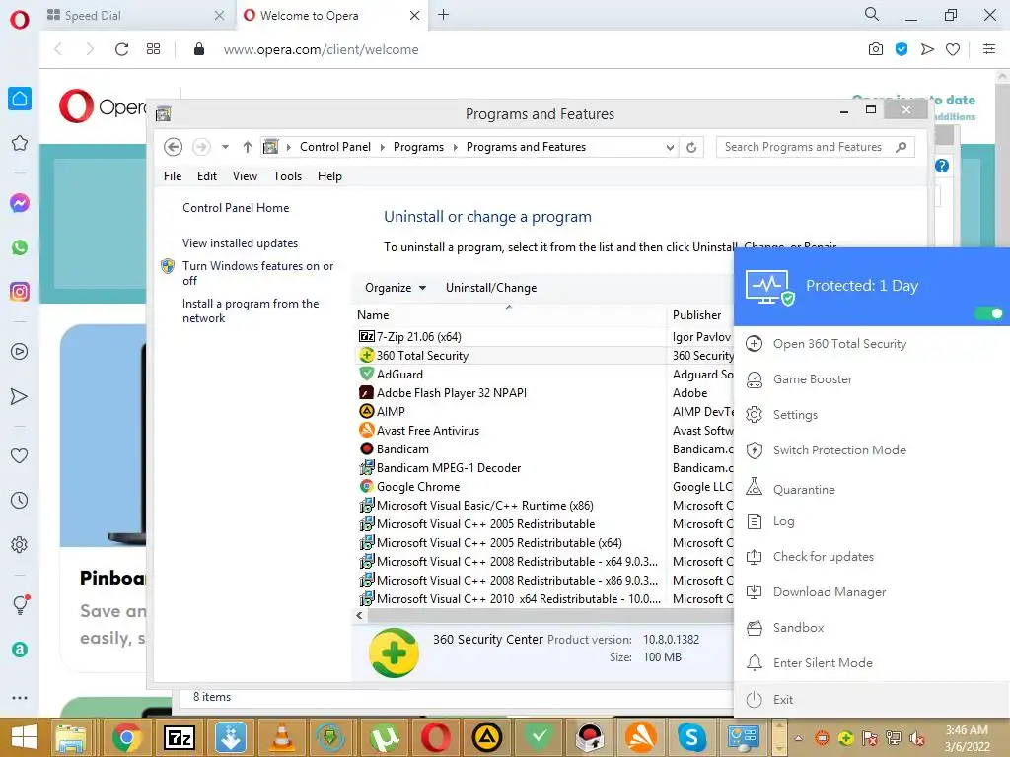This screenshot has width=1010, height=757.
Task: Go up one level in Control Panel
Action: coord(247,147)
